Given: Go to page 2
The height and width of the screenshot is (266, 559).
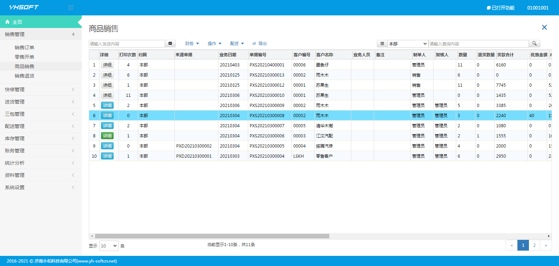Looking at the screenshot, I should (534, 245).
